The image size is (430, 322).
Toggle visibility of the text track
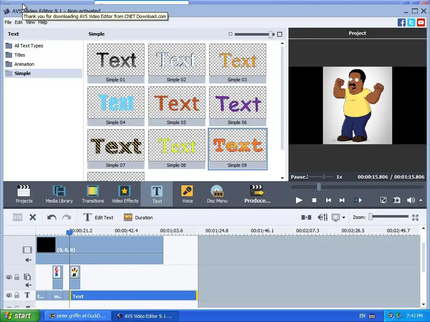point(9,296)
